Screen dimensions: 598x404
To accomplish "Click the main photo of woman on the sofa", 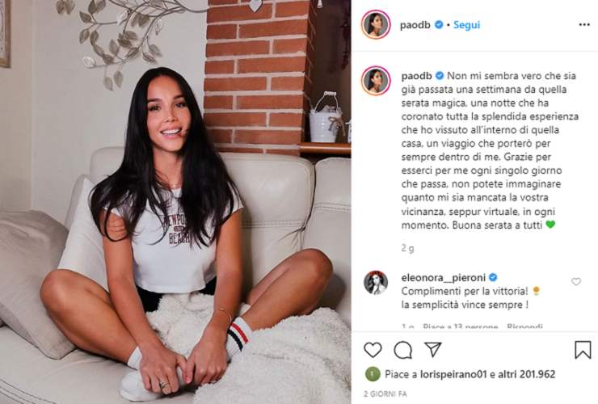I will (x=175, y=202).
